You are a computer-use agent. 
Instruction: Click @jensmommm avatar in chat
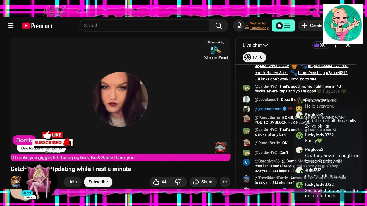click(x=246, y=109)
